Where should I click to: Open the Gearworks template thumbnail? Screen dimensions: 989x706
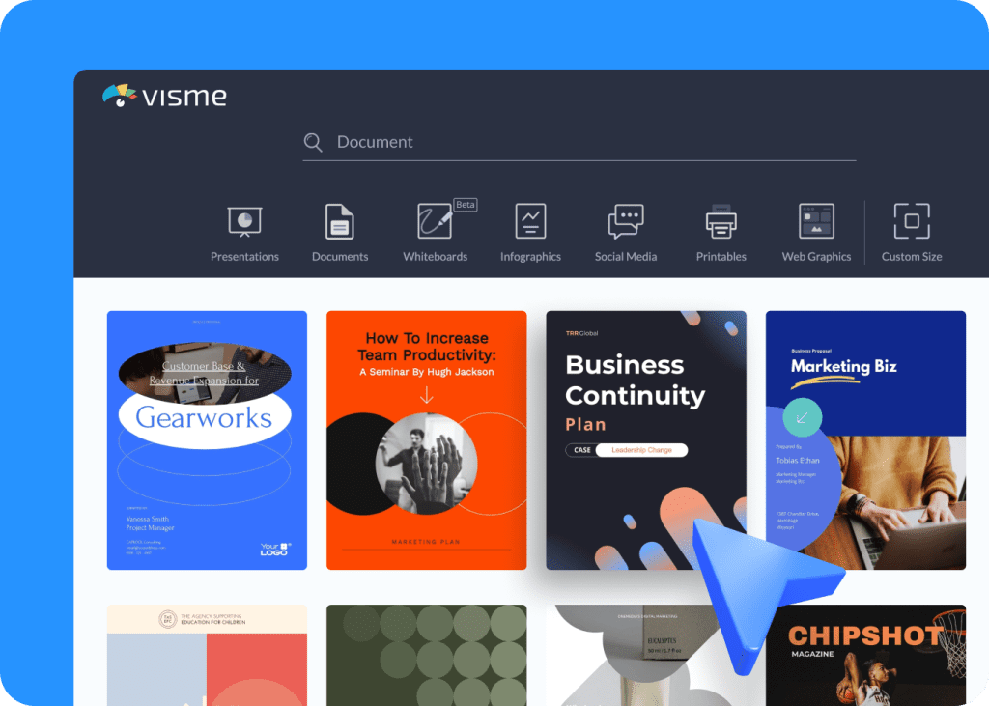(x=207, y=439)
